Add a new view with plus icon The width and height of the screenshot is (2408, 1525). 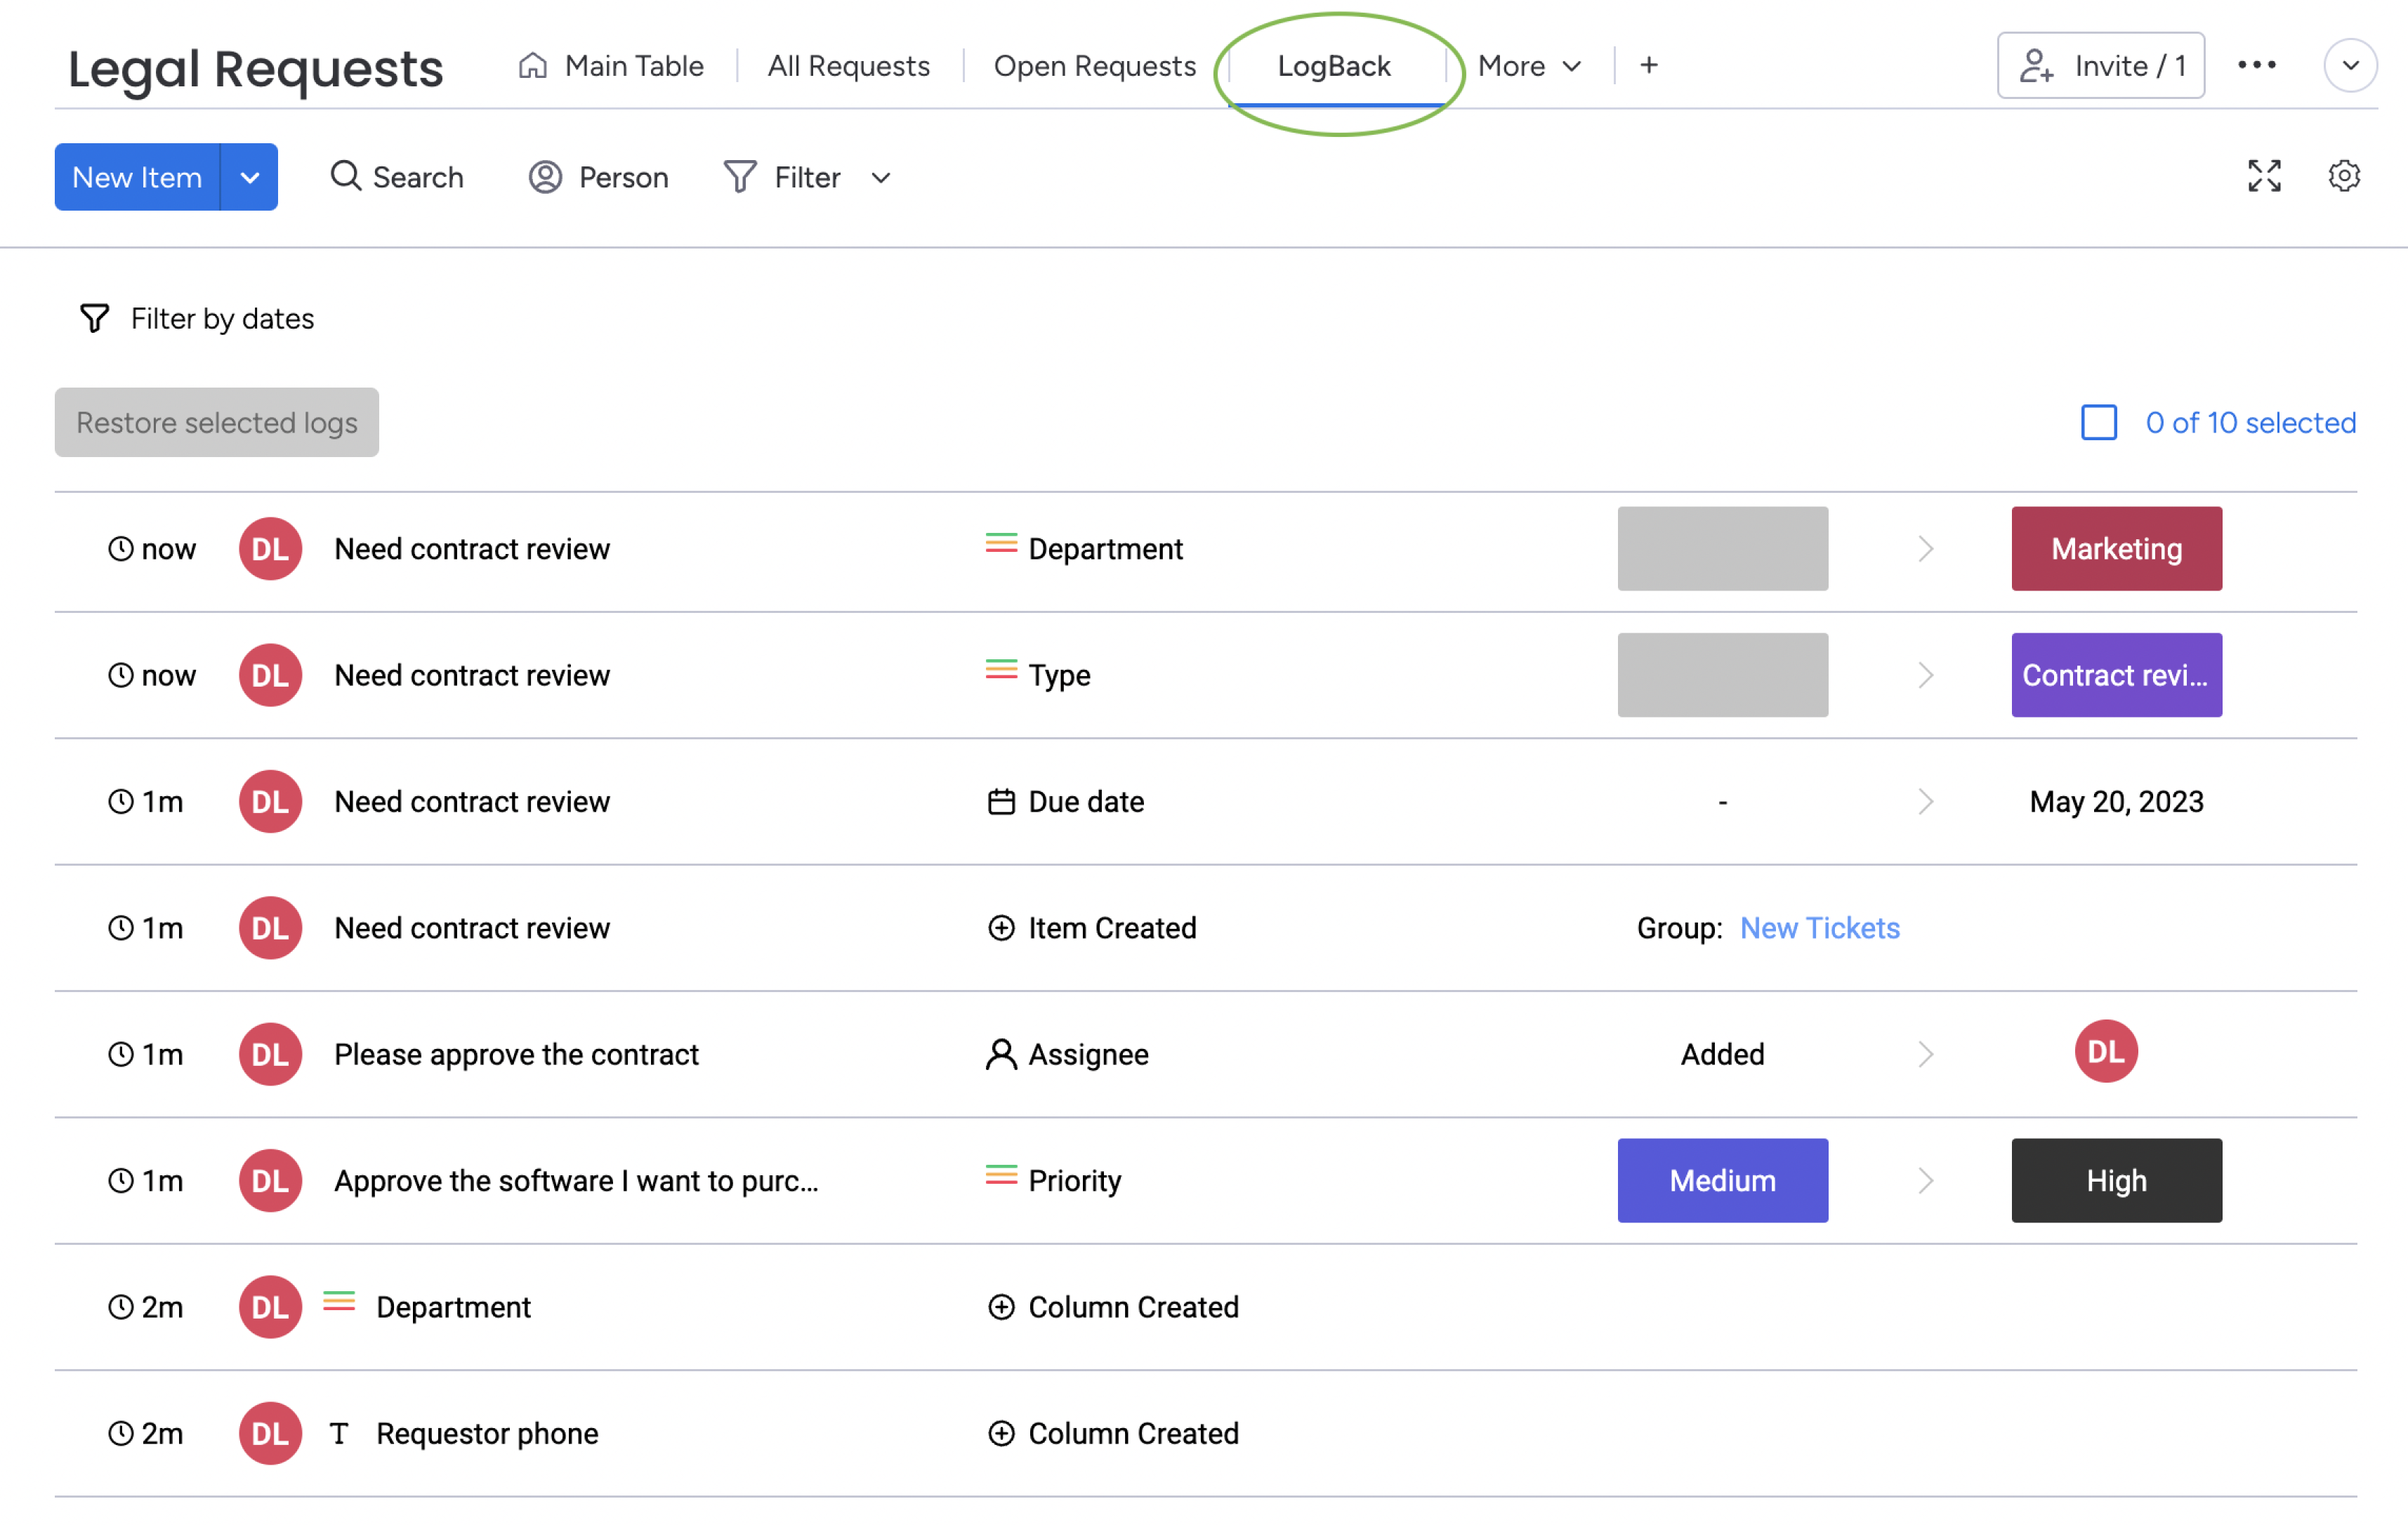[1649, 65]
